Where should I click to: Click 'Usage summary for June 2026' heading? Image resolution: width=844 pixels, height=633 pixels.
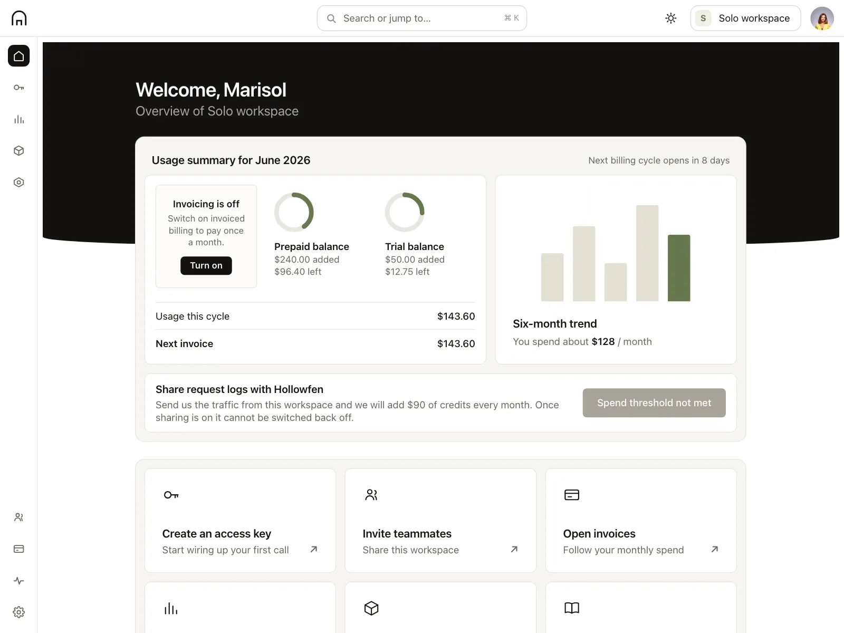[231, 160]
